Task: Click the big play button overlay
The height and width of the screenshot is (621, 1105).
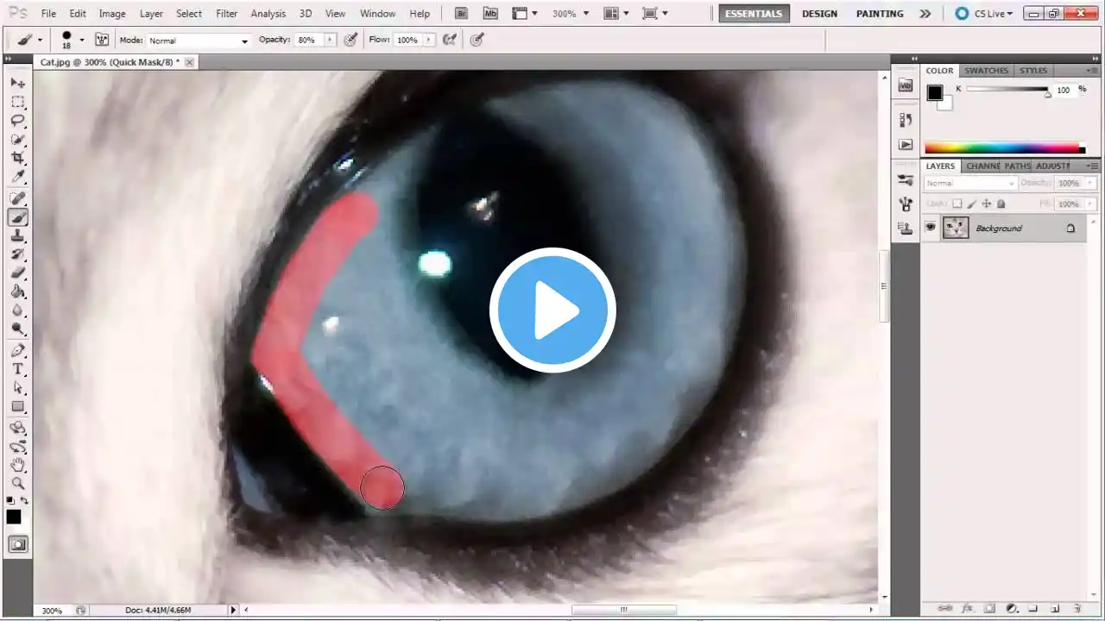Action: coord(552,310)
